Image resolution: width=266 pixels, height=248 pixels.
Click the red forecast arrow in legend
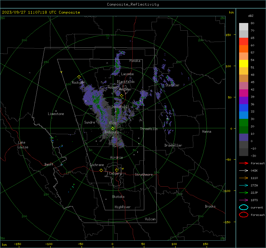[244, 163]
